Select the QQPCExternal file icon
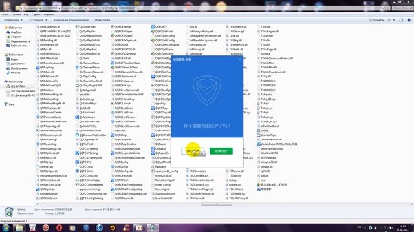The image size is (414, 232). (113, 27)
